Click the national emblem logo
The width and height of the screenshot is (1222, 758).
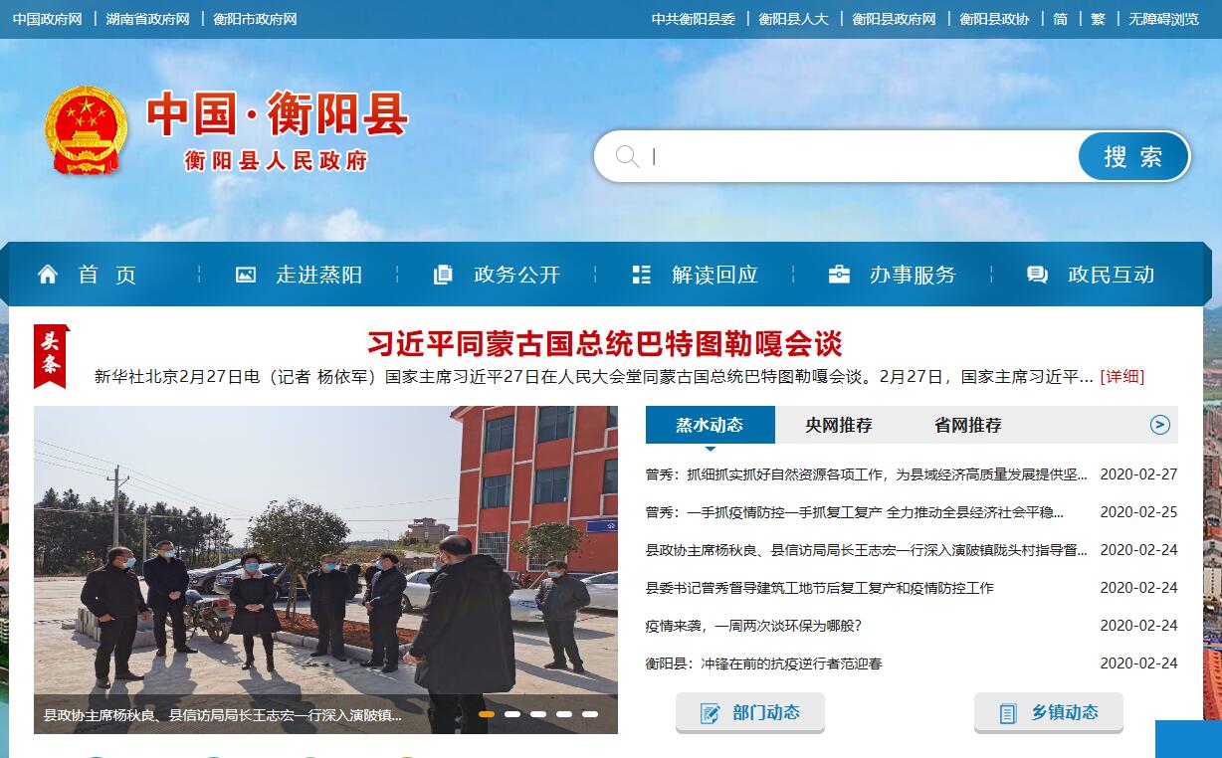(86, 130)
